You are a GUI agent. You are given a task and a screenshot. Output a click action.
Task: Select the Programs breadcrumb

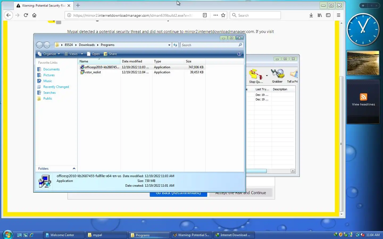pos(107,45)
